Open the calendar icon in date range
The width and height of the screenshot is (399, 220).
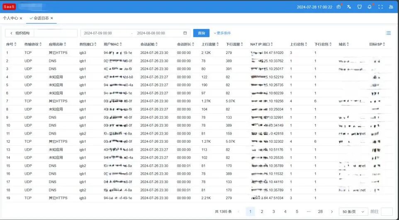[185, 33]
